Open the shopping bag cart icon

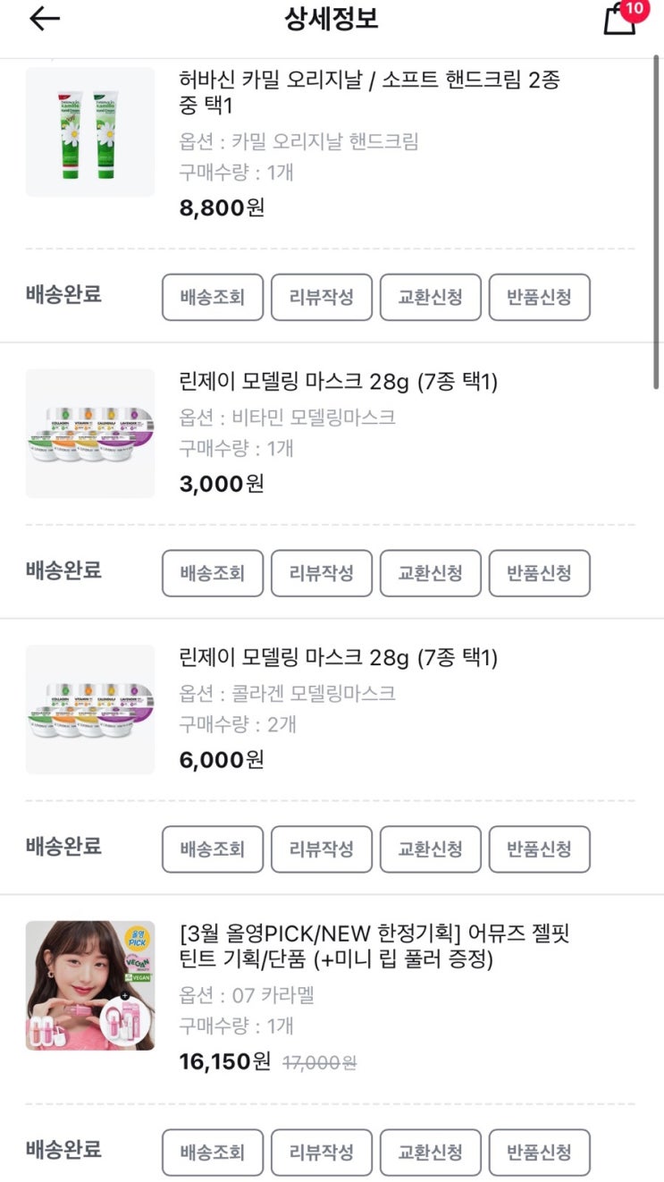pyautogui.click(x=620, y=19)
